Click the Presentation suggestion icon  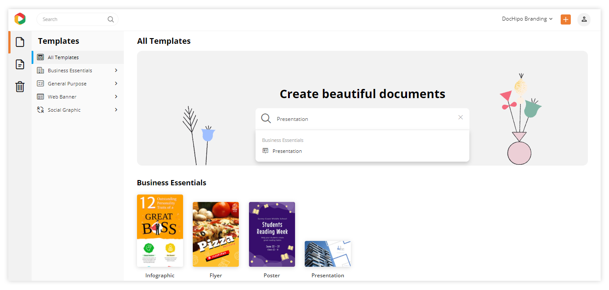(265, 151)
